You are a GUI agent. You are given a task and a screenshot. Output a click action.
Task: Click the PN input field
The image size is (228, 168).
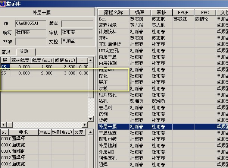coord(31,23)
